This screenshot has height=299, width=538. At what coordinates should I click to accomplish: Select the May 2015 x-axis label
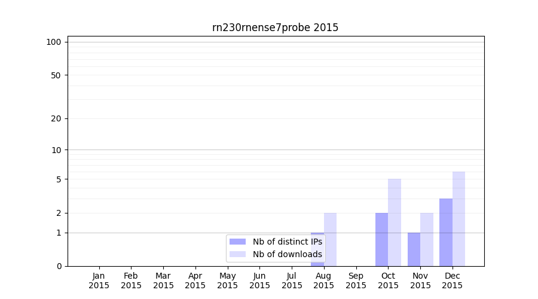tap(228, 280)
